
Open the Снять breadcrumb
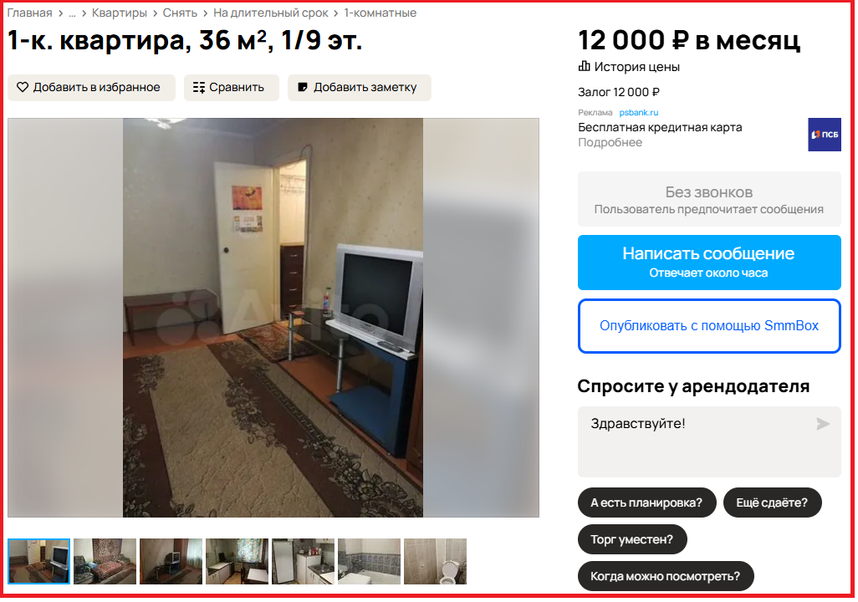180,13
